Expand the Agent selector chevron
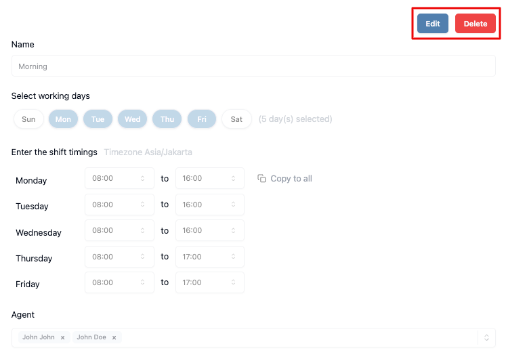Viewport: 506px width, 361px height. (486, 337)
